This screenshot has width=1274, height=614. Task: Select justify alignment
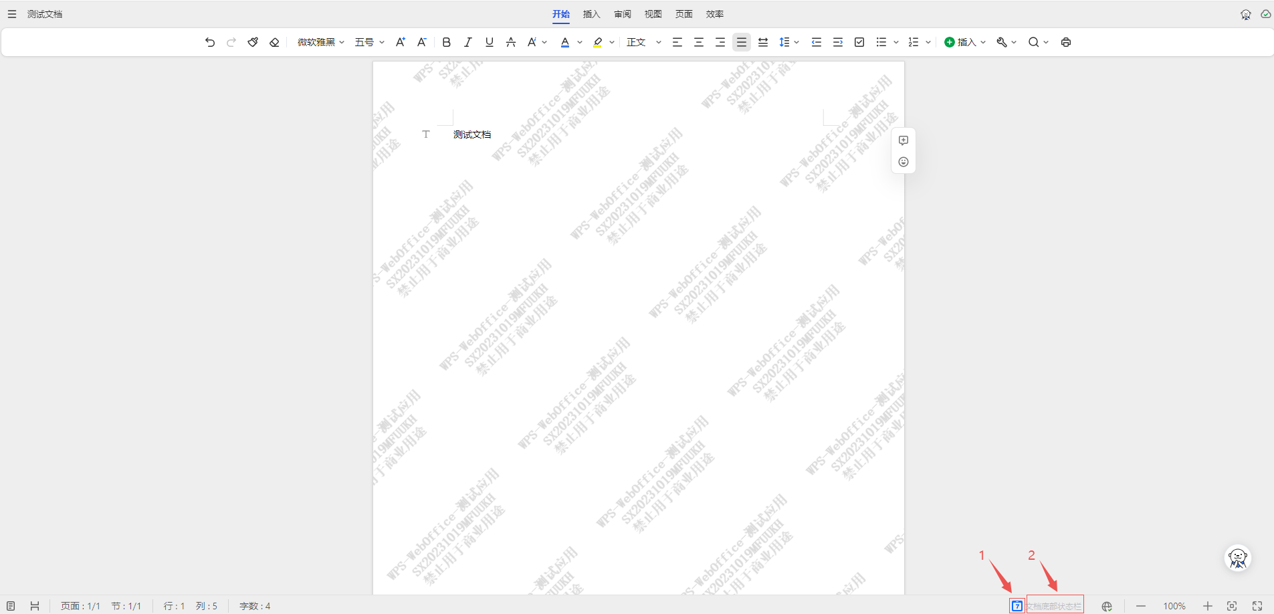point(742,42)
